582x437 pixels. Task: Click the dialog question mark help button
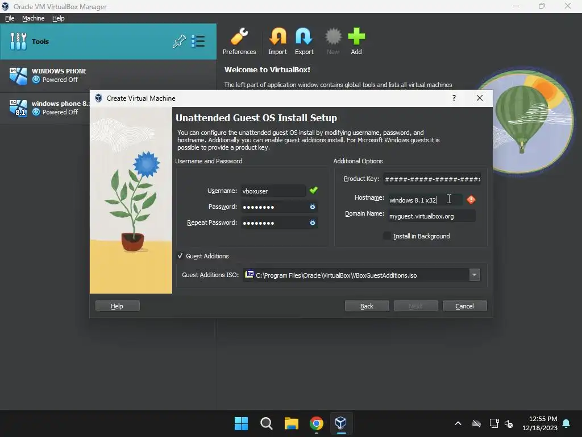click(x=454, y=98)
